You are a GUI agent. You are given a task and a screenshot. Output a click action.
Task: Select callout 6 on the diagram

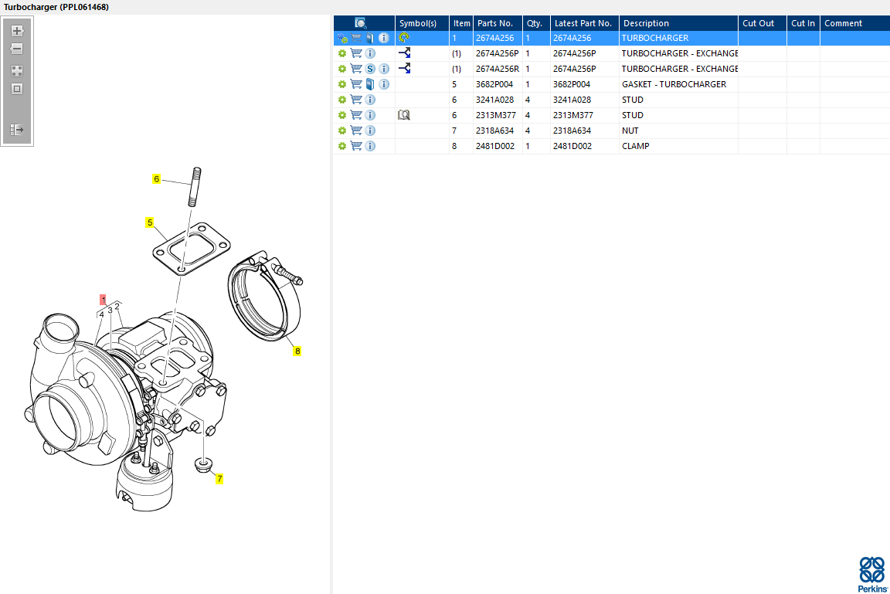tap(157, 178)
